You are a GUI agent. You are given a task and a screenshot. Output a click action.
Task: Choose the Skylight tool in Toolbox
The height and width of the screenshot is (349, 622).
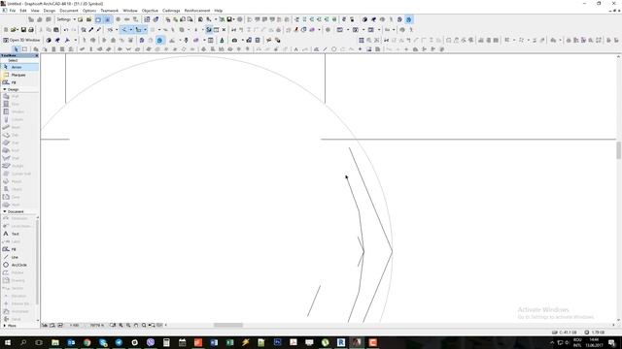(19, 166)
